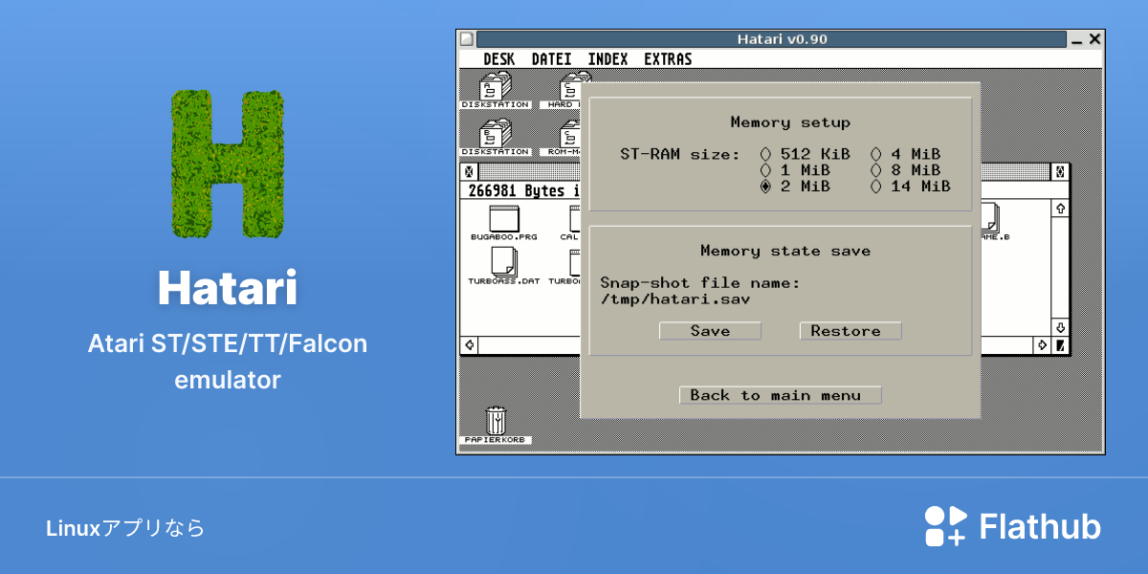Click the Flathub logo
The height and width of the screenshot is (574, 1148).
pyautogui.click(x=1012, y=526)
